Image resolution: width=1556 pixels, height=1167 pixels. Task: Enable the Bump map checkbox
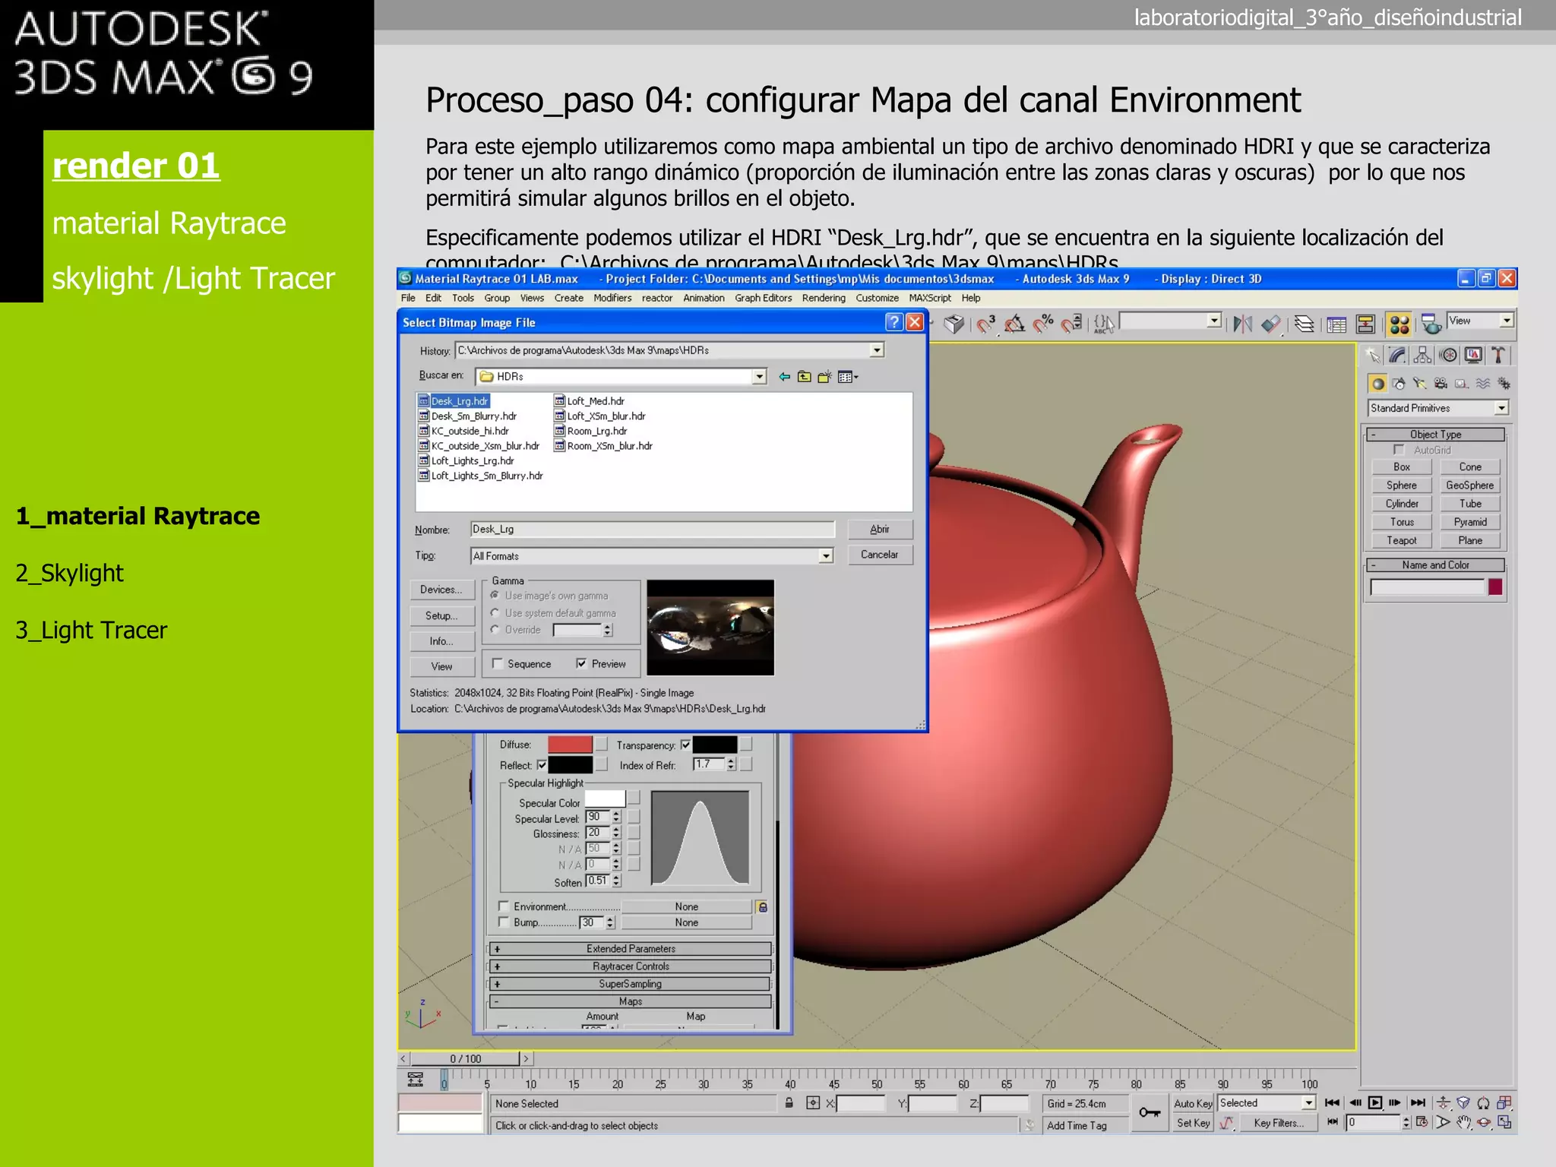(x=503, y=922)
